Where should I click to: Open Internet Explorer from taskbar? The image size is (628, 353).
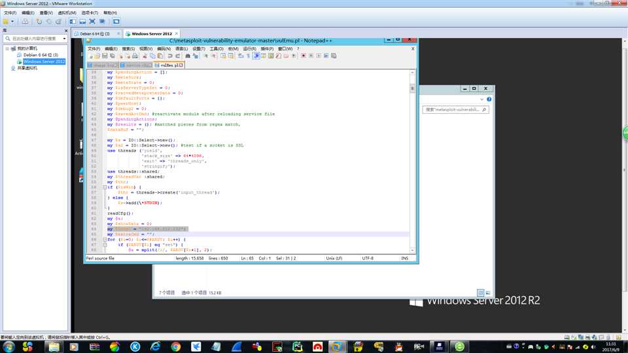tap(156, 346)
